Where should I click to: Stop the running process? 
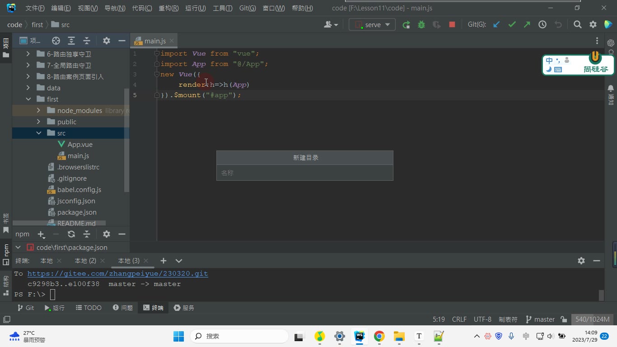452,25
